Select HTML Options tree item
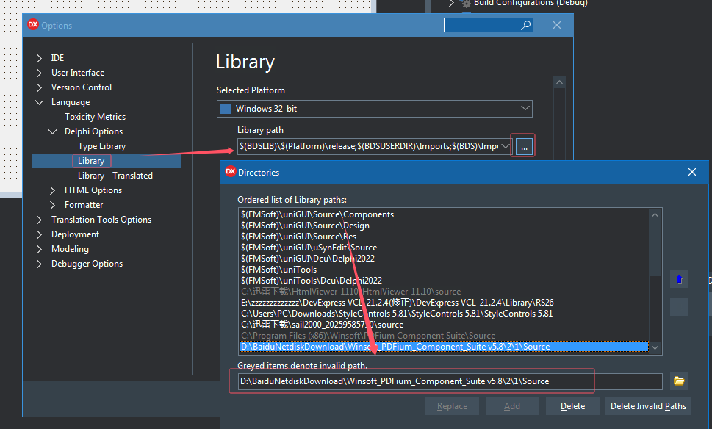The width and height of the screenshot is (712, 429). (x=93, y=190)
